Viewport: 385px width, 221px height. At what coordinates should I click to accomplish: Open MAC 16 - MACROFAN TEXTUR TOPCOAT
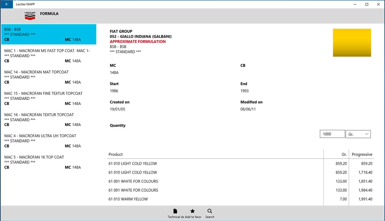click(49, 120)
